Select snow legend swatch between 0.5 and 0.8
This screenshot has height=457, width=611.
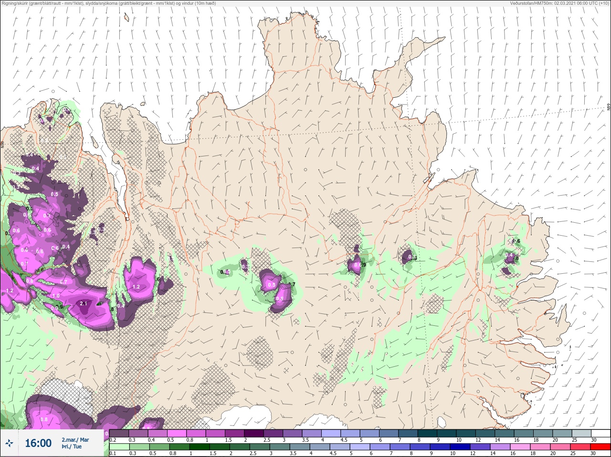coord(177,433)
